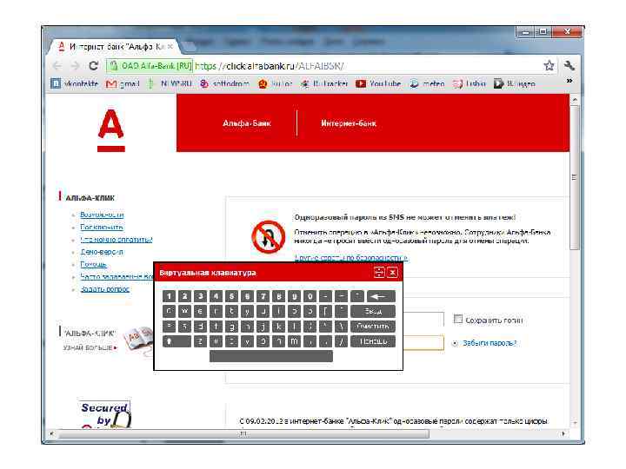Open the vkontakte bookmark
This screenshot has width=626, height=469.
75,83
